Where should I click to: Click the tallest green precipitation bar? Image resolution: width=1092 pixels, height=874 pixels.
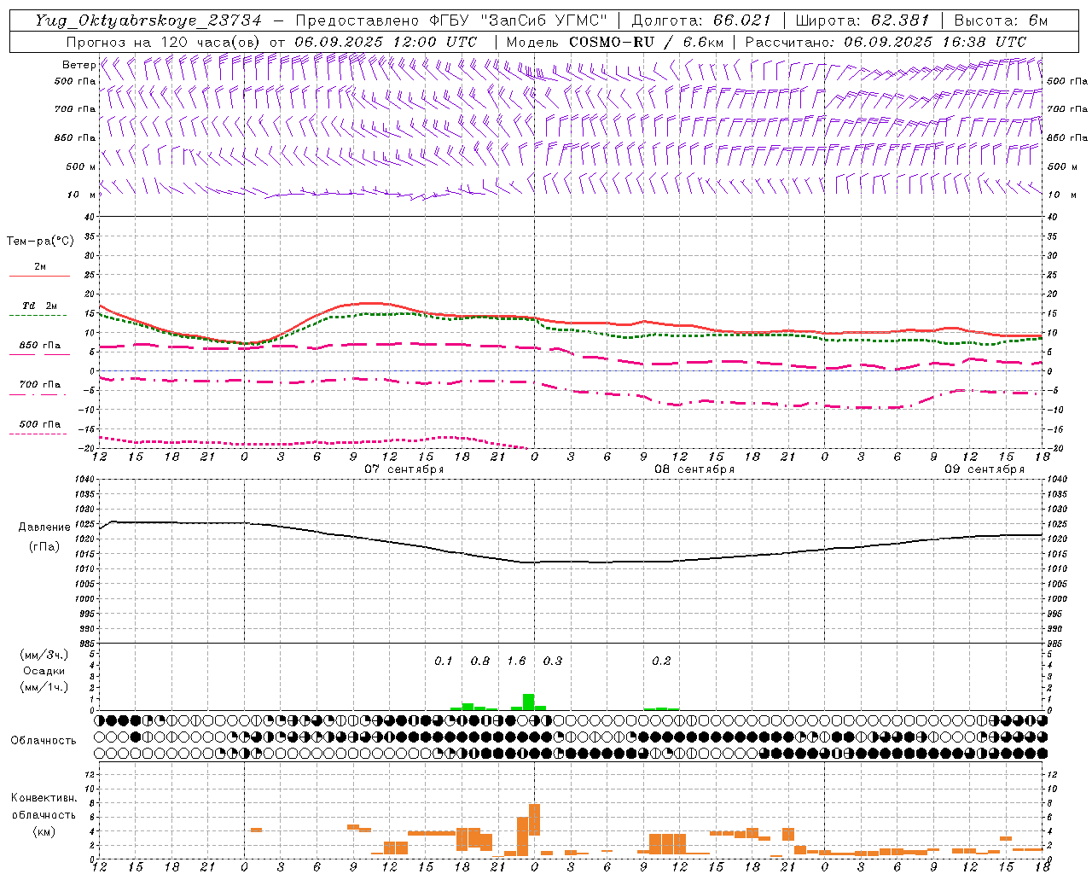click(528, 702)
